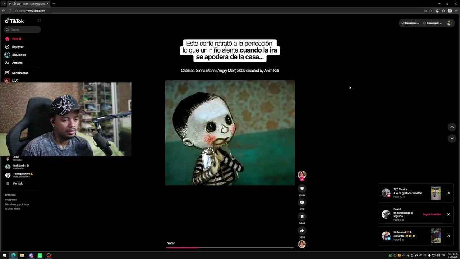Open Programa footer link

tap(11, 200)
